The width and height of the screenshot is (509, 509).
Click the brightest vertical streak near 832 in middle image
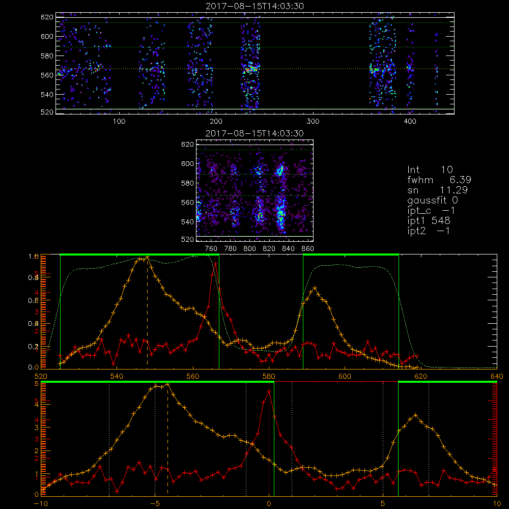281,213
